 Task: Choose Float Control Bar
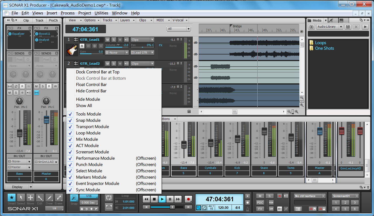(91, 84)
